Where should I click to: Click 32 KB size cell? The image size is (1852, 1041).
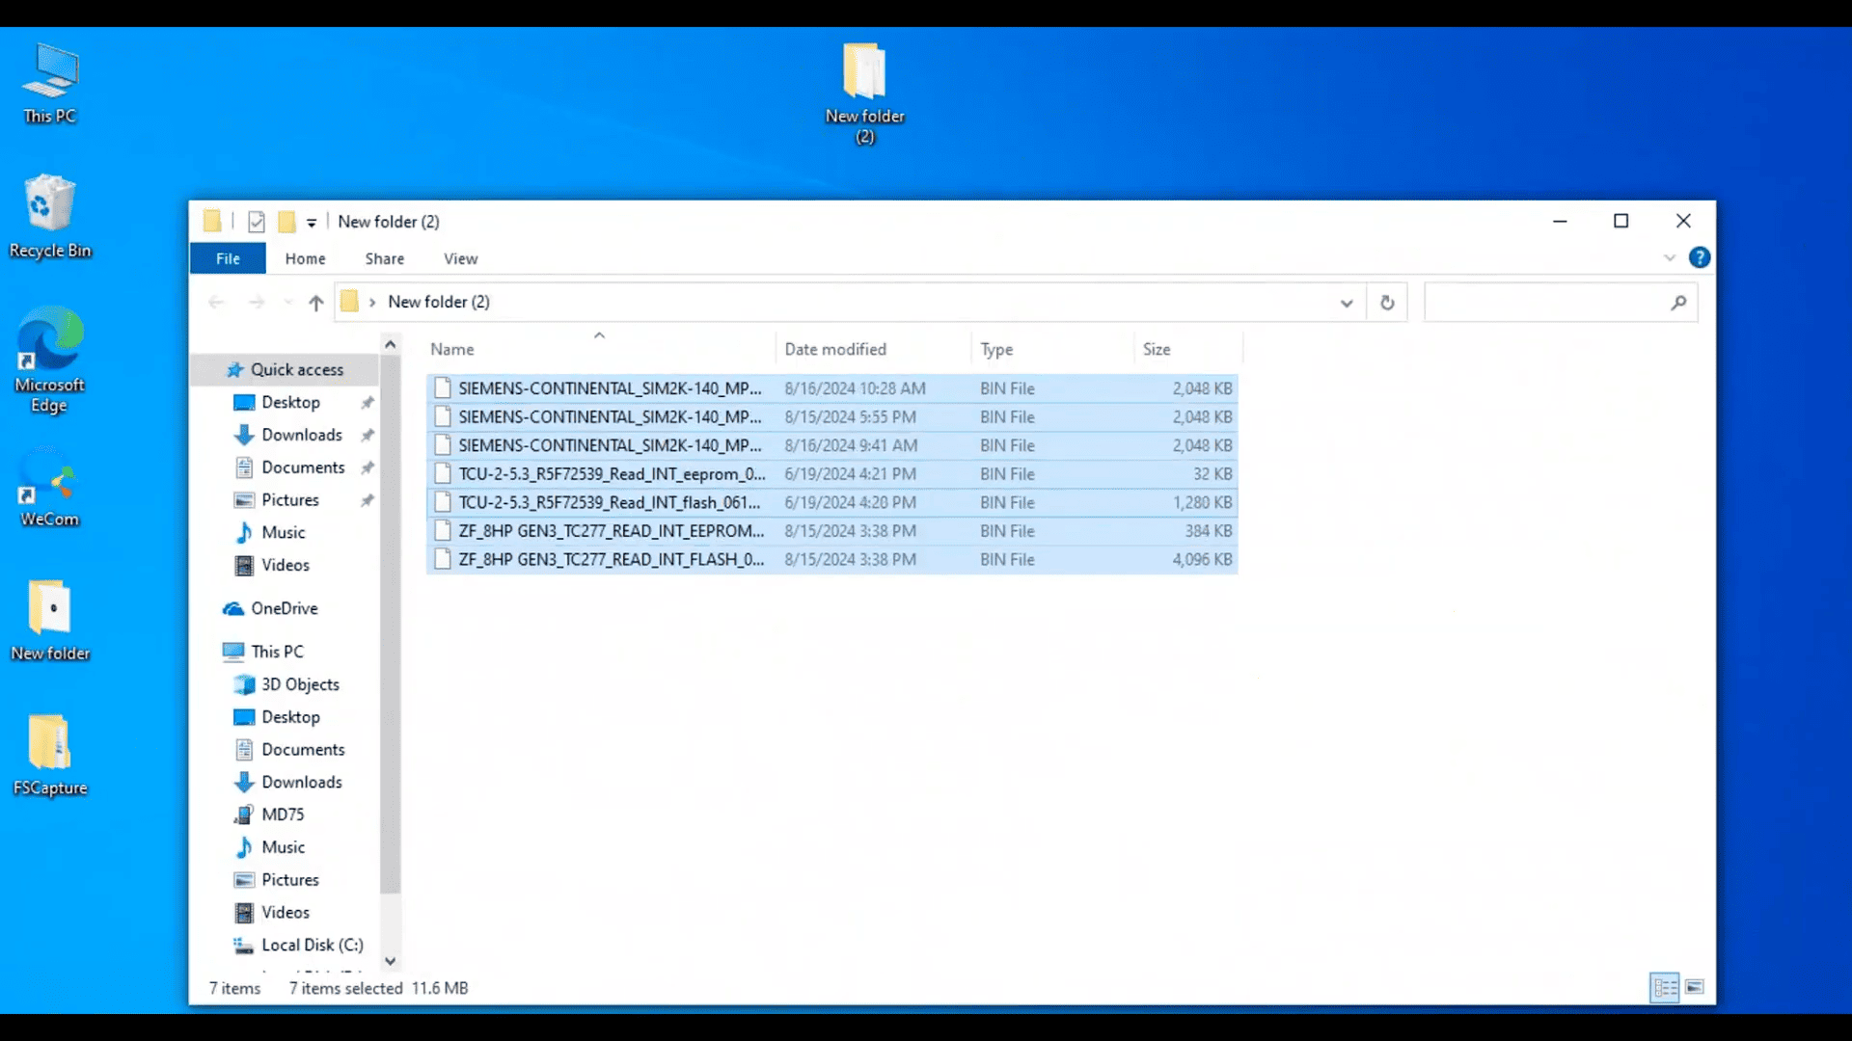point(1212,474)
